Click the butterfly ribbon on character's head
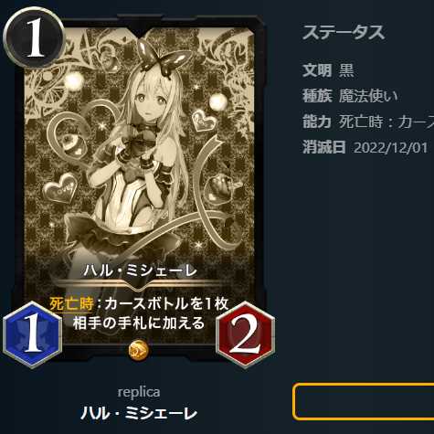434x434 pixels. pyautogui.click(x=164, y=58)
